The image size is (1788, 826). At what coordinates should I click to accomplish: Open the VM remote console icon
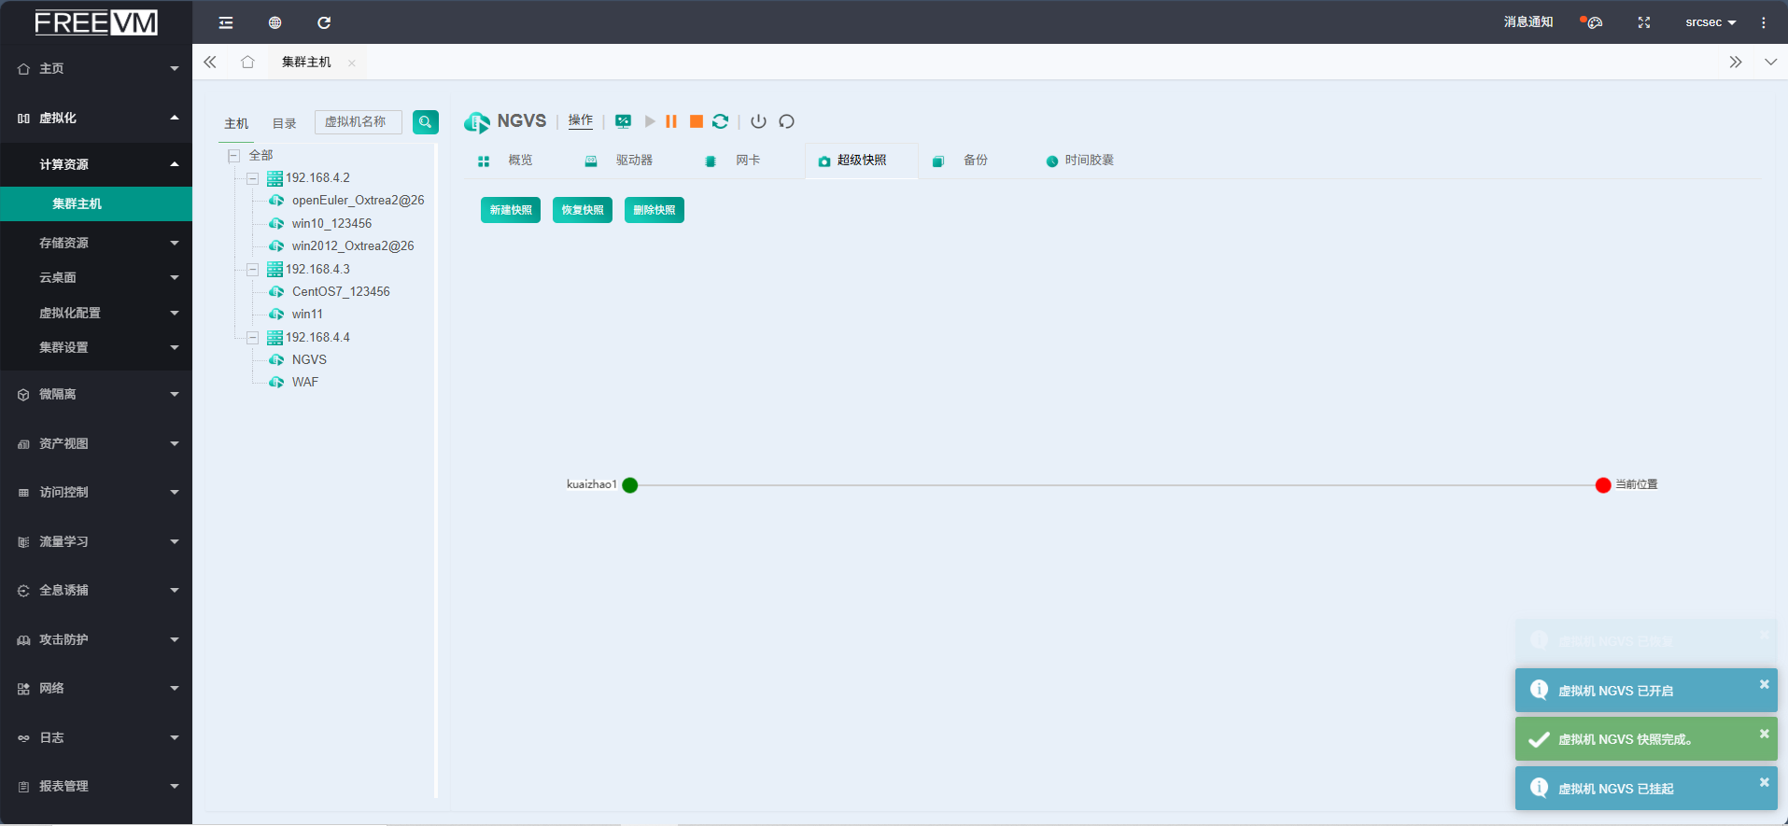[623, 121]
